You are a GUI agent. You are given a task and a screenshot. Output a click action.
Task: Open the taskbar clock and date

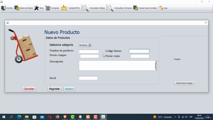pos(199,117)
